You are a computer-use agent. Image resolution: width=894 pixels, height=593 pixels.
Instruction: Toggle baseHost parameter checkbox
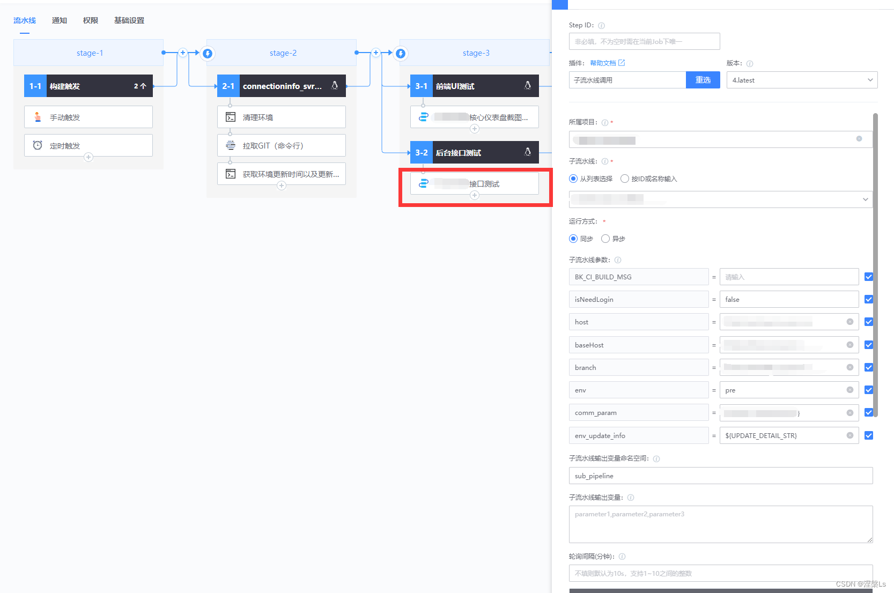[x=869, y=345]
